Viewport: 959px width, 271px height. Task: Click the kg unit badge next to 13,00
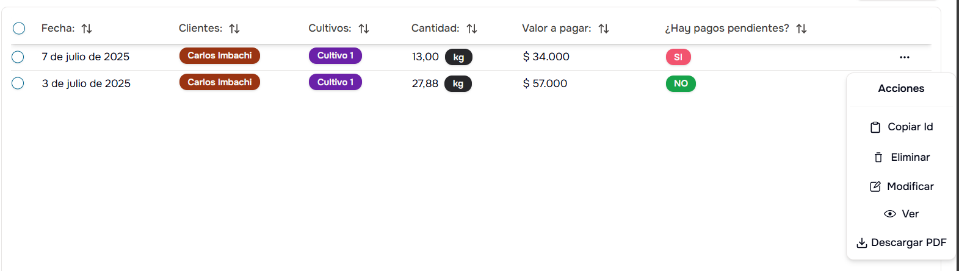458,57
